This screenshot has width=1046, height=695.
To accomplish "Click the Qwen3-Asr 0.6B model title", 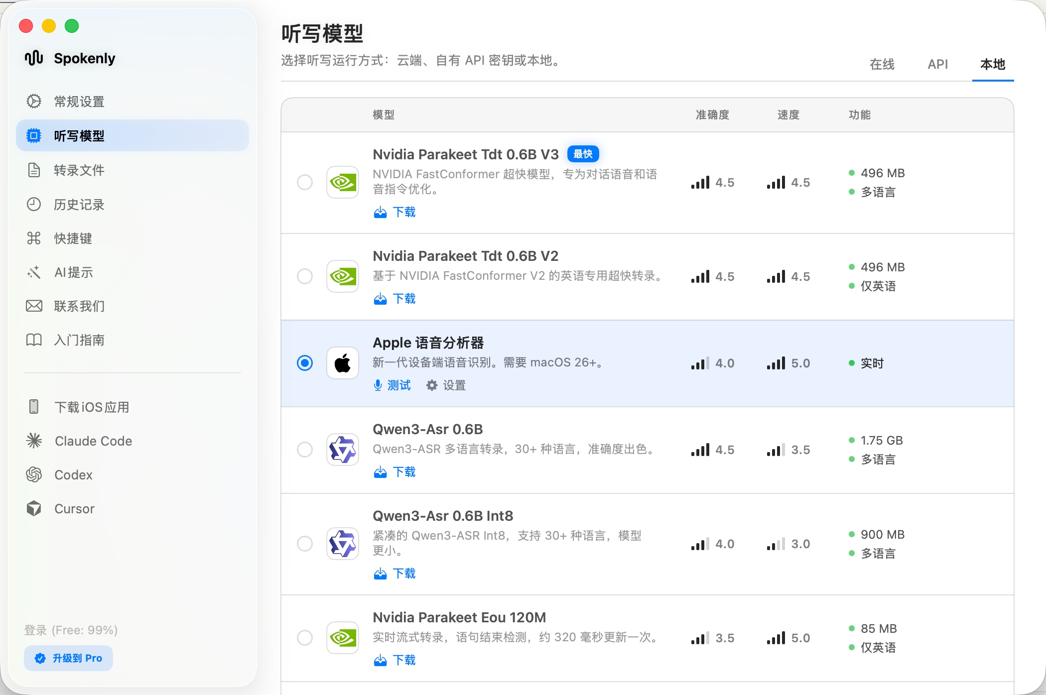I will point(428,429).
